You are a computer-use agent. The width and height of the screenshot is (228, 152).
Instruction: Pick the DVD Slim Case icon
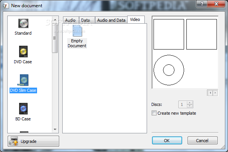(23, 80)
